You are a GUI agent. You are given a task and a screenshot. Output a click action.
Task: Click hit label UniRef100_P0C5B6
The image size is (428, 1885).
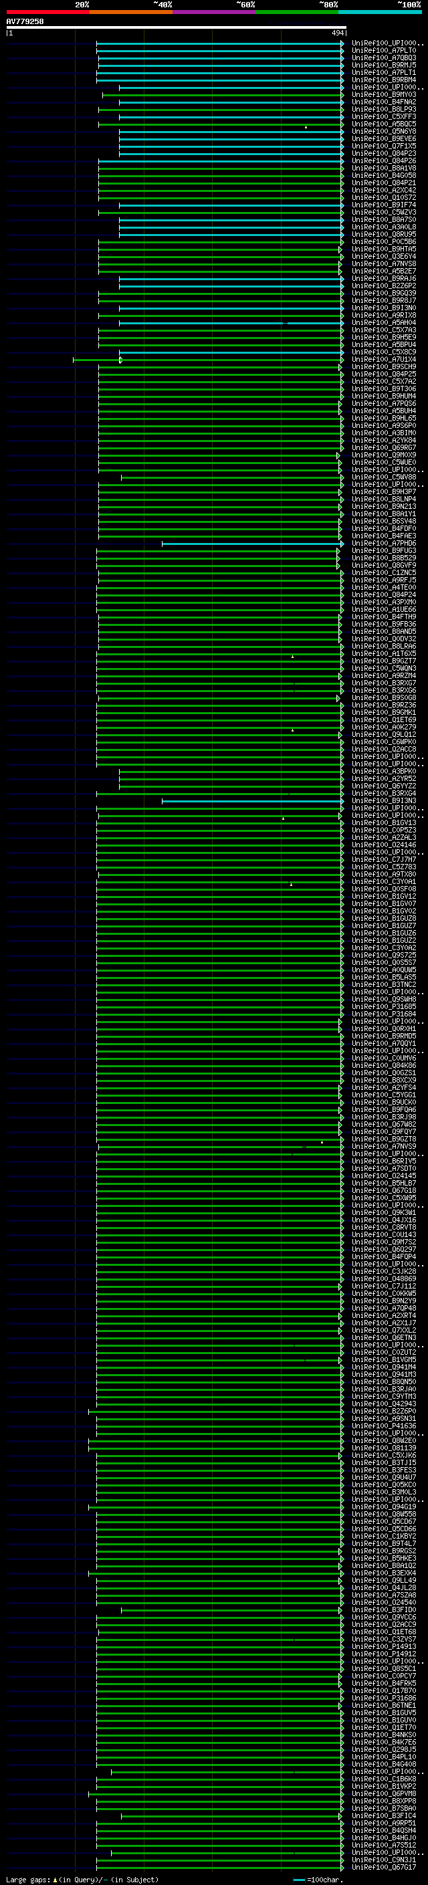[x=383, y=241]
